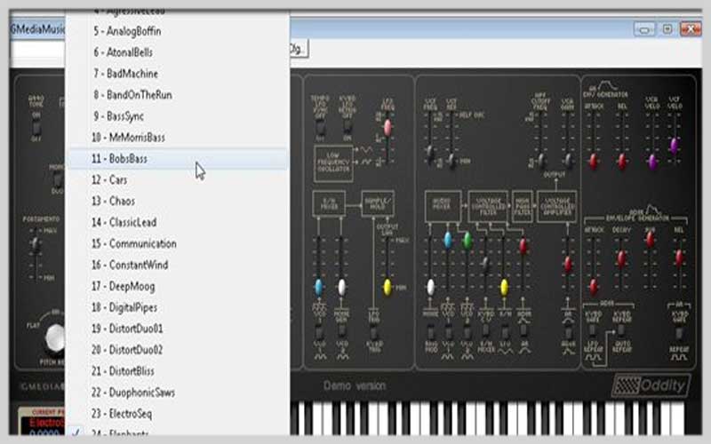Click the ADSR Sustain red slider

(x=651, y=239)
